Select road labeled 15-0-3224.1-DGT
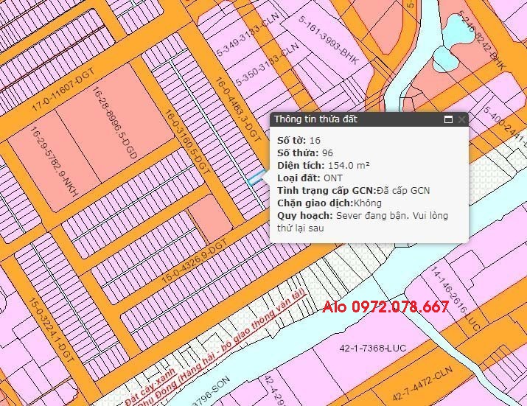527x406 pixels. [x=51, y=330]
